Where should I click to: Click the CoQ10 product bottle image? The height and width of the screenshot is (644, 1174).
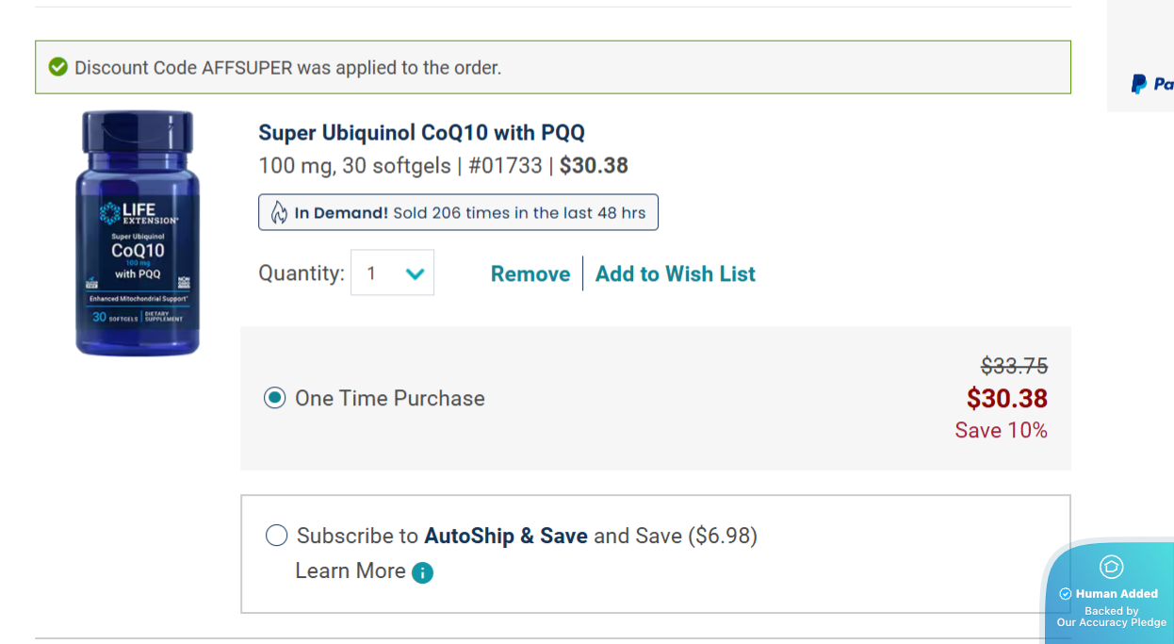click(x=138, y=233)
